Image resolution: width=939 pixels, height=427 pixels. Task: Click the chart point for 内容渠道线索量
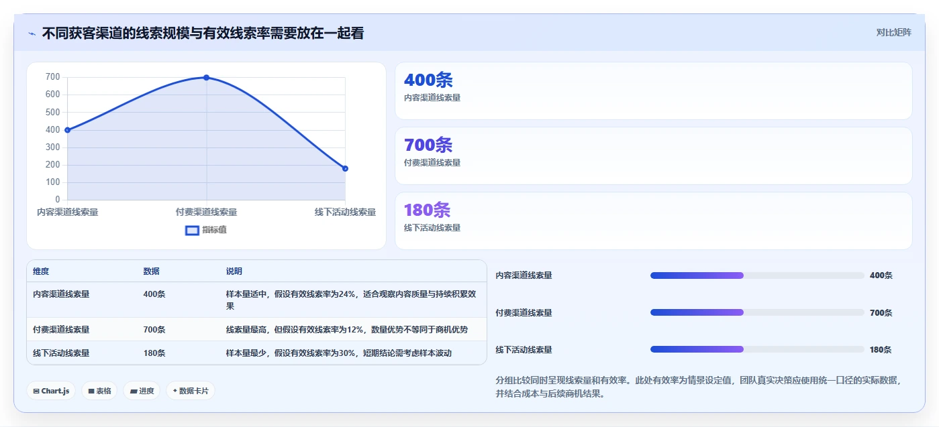[68, 130]
